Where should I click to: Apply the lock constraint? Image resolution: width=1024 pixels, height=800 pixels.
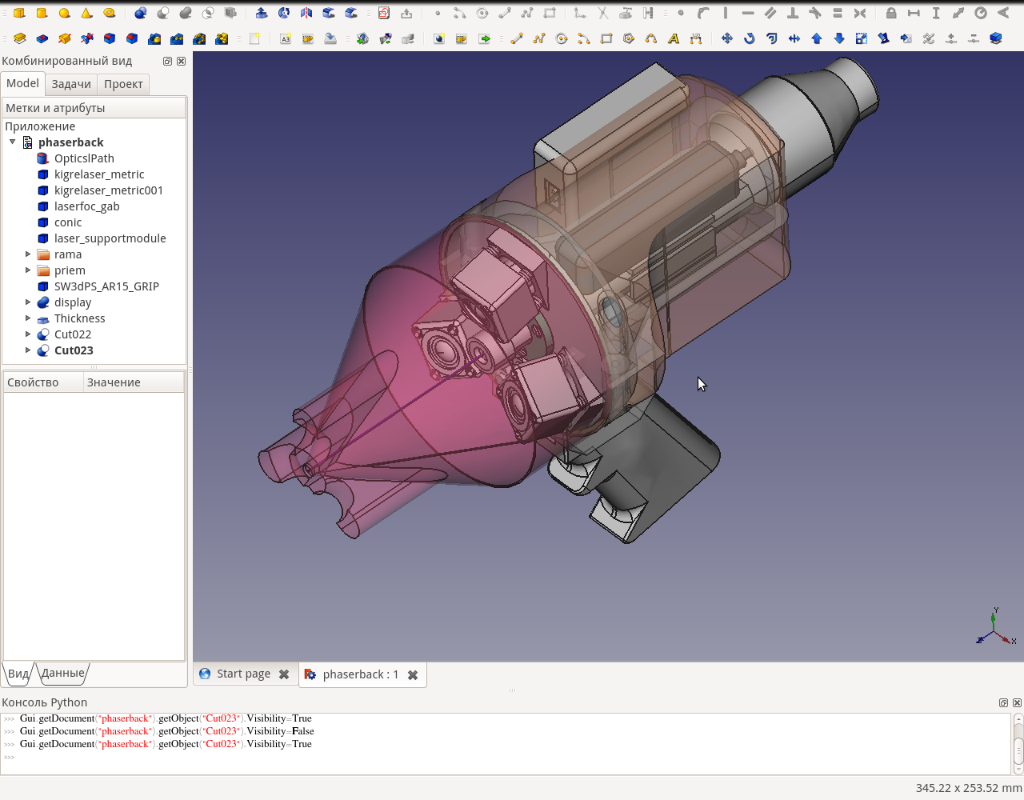[892, 12]
